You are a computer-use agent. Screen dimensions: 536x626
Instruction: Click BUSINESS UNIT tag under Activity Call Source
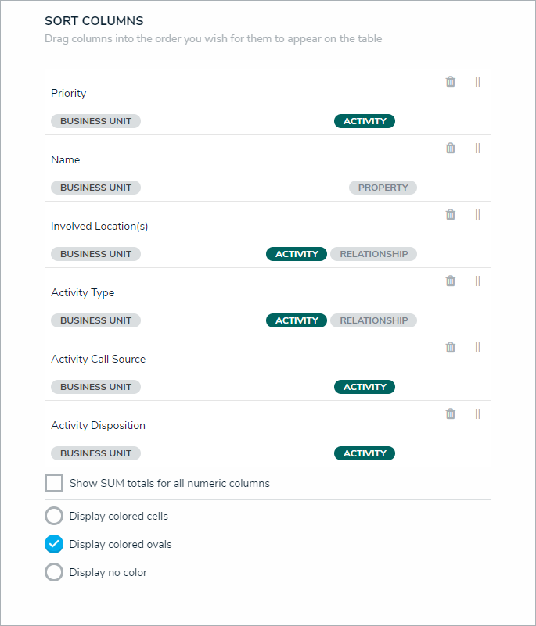(95, 387)
